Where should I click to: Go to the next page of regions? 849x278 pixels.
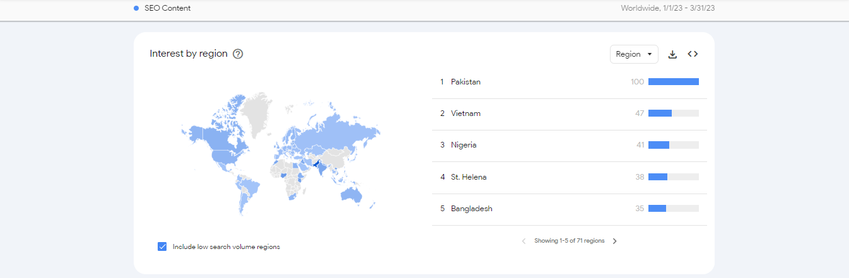tap(615, 241)
